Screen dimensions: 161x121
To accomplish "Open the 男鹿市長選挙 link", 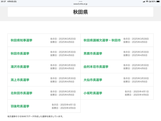I will [x=93, y=54].
